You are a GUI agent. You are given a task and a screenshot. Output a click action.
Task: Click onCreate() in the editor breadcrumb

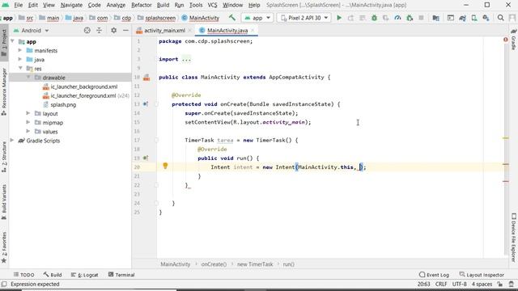(x=214, y=264)
